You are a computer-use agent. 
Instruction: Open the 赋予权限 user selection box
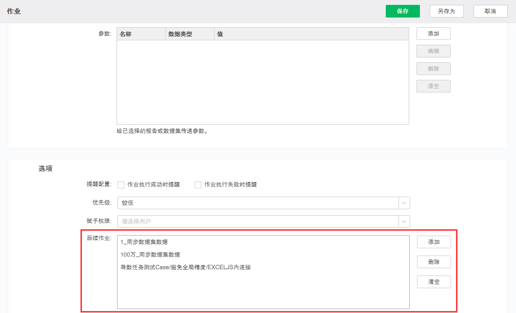point(258,221)
